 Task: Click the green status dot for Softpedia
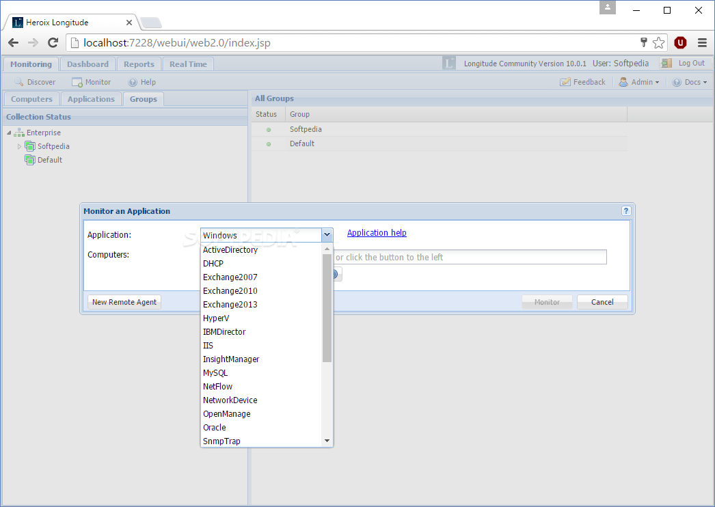[269, 130]
